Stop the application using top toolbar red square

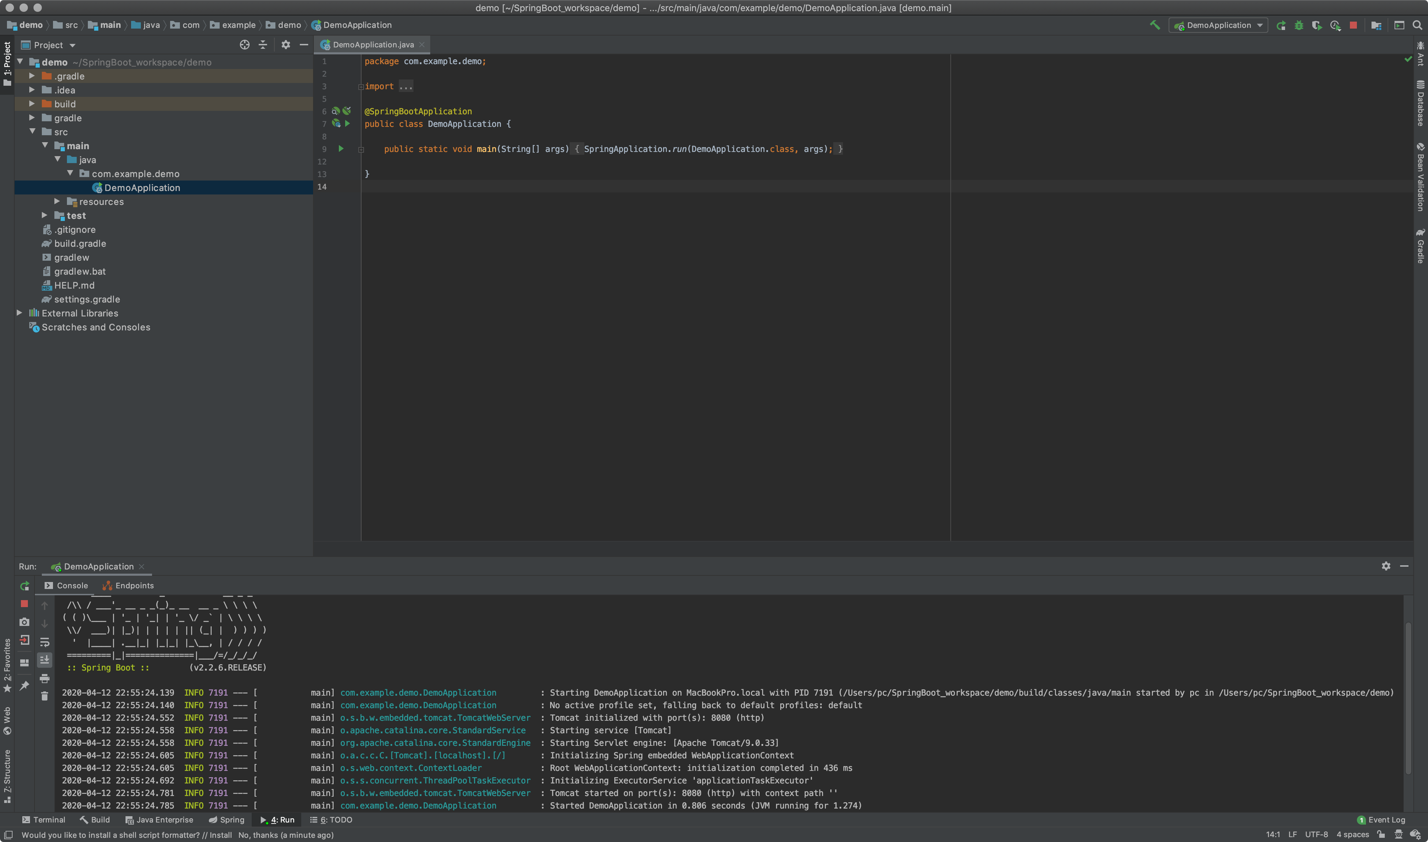click(x=1353, y=25)
